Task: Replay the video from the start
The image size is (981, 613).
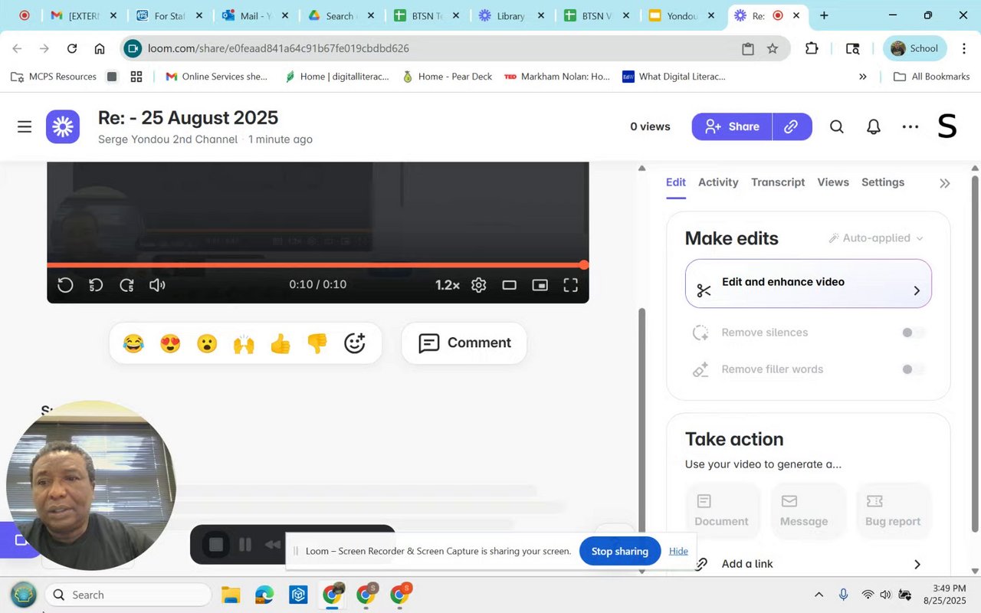Action: point(66,285)
